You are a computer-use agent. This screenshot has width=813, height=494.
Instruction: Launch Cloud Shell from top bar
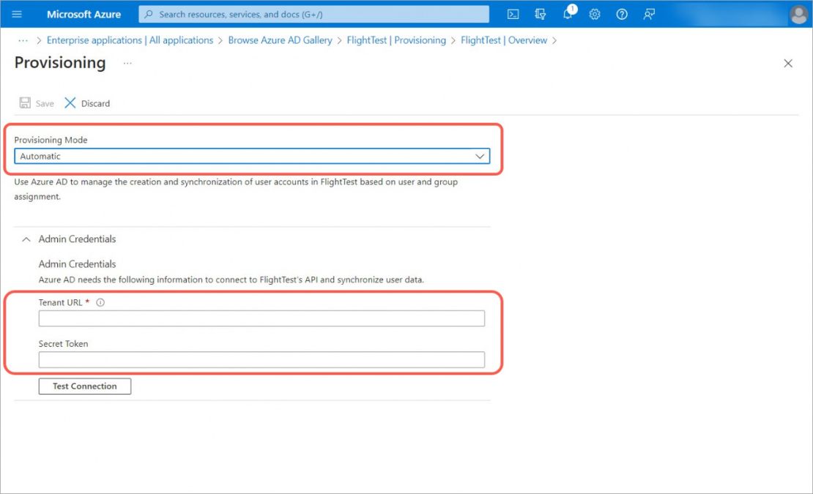click(x=513, y=14)
